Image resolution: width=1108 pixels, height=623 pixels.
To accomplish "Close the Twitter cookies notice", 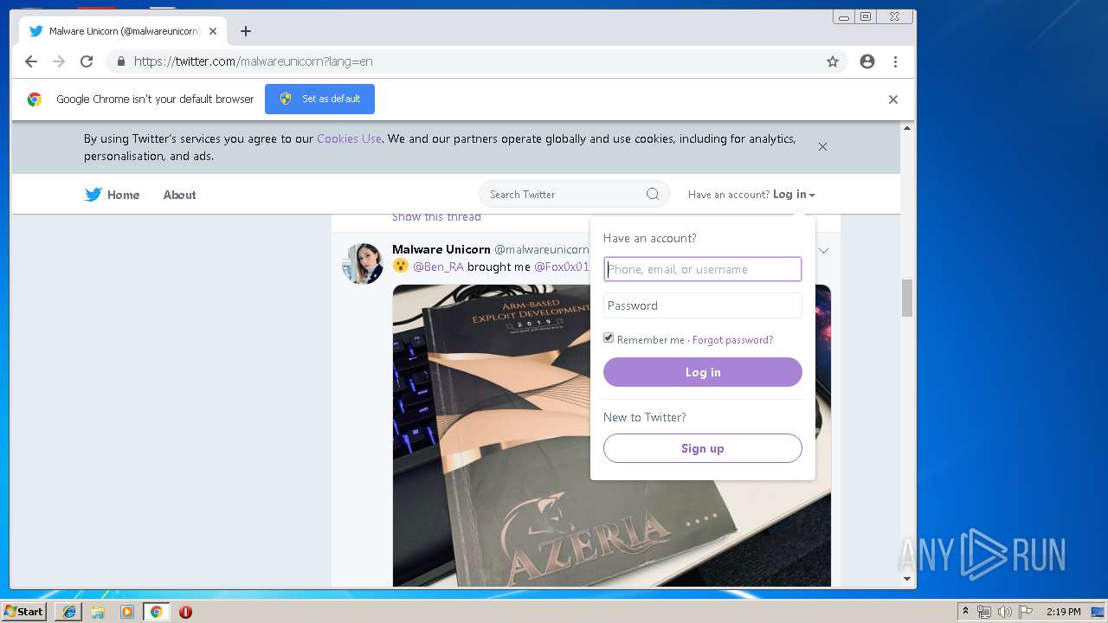I will click(822, 146).
